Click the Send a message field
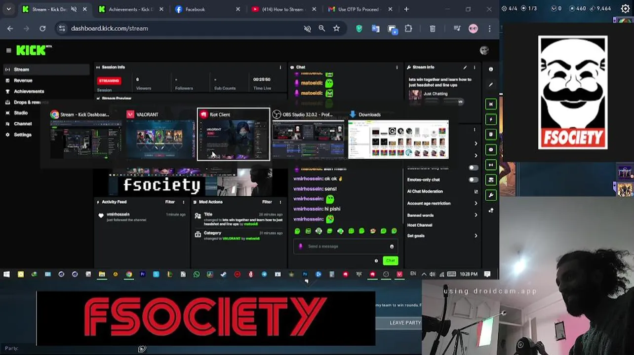 coord(346,247)
